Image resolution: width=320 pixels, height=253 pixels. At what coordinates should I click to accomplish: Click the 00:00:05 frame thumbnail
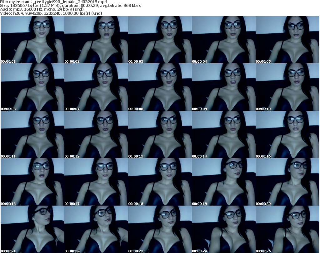(x=287, y=40)
